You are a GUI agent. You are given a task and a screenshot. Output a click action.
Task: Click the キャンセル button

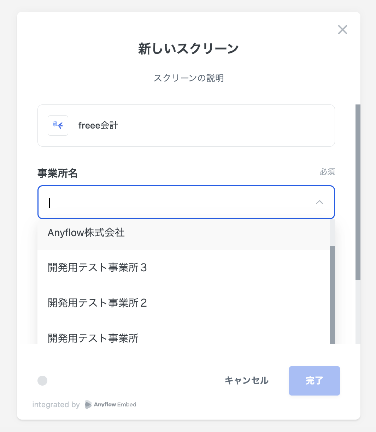[247, 381]
